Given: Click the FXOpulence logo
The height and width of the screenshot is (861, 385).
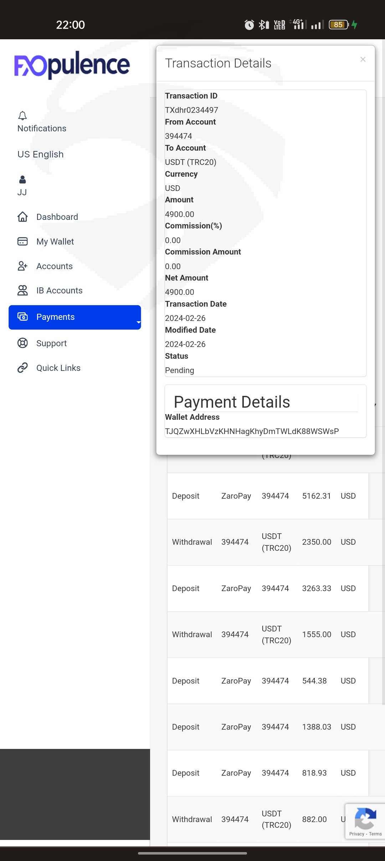Looking at the screenshot, I should [x=72, y=65].
